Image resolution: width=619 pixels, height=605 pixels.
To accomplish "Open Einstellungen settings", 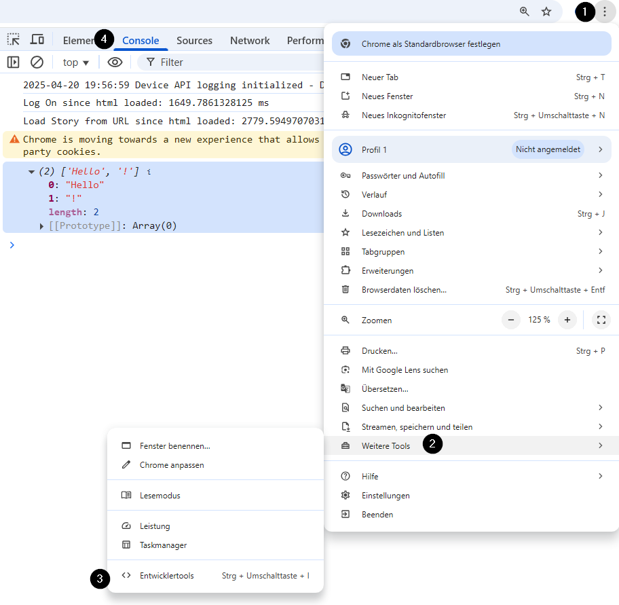I will [471, 495].
